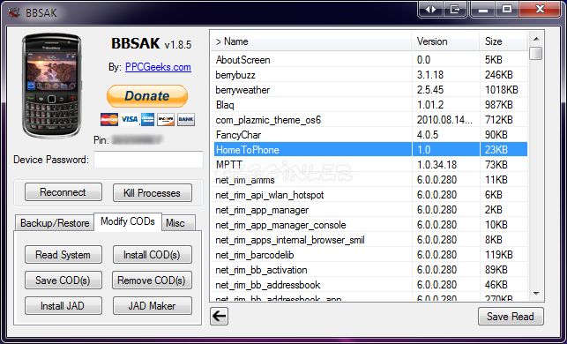
Task: Select the MPTT row
Action: click(369, 165)
